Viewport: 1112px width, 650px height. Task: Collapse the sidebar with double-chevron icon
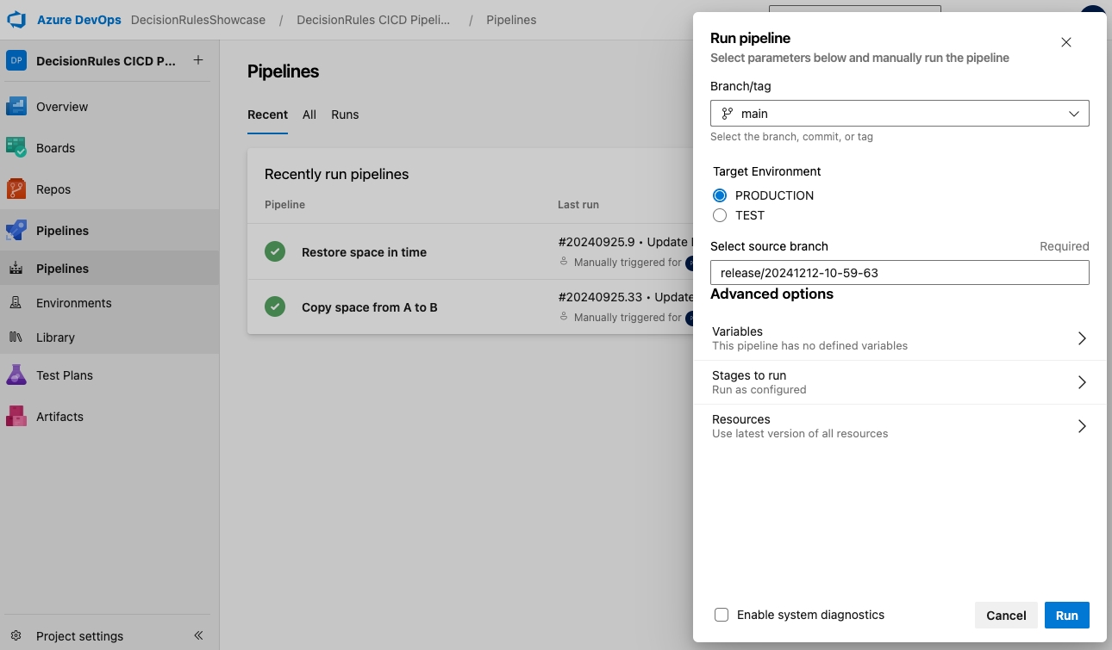click(198, 635)
